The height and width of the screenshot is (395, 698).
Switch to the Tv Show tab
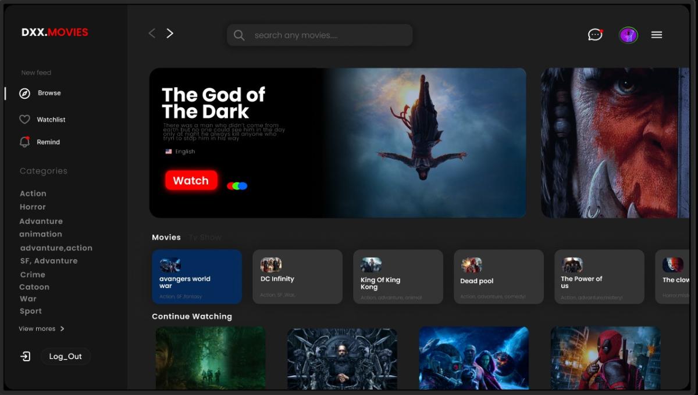point(205,238)
